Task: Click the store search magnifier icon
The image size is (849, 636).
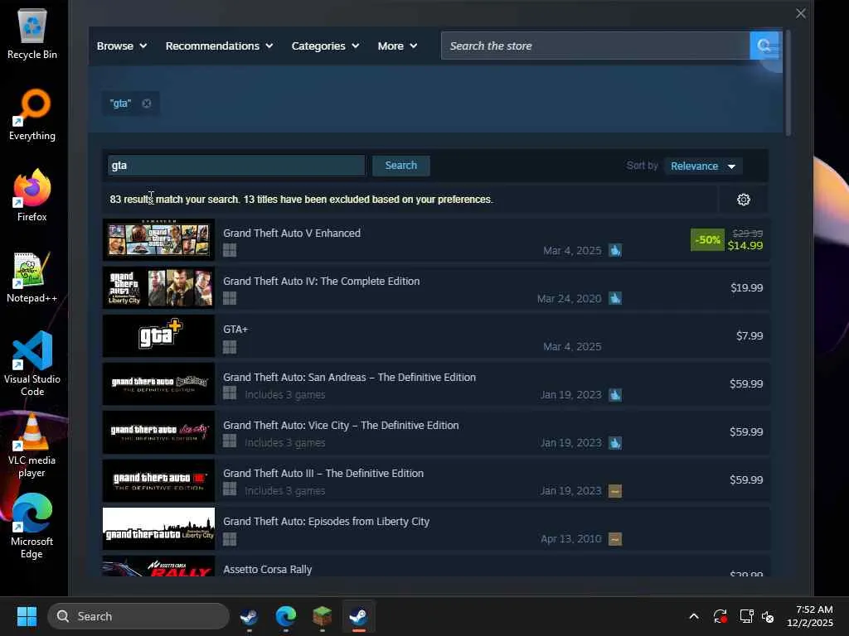Action: pos(764,46)
